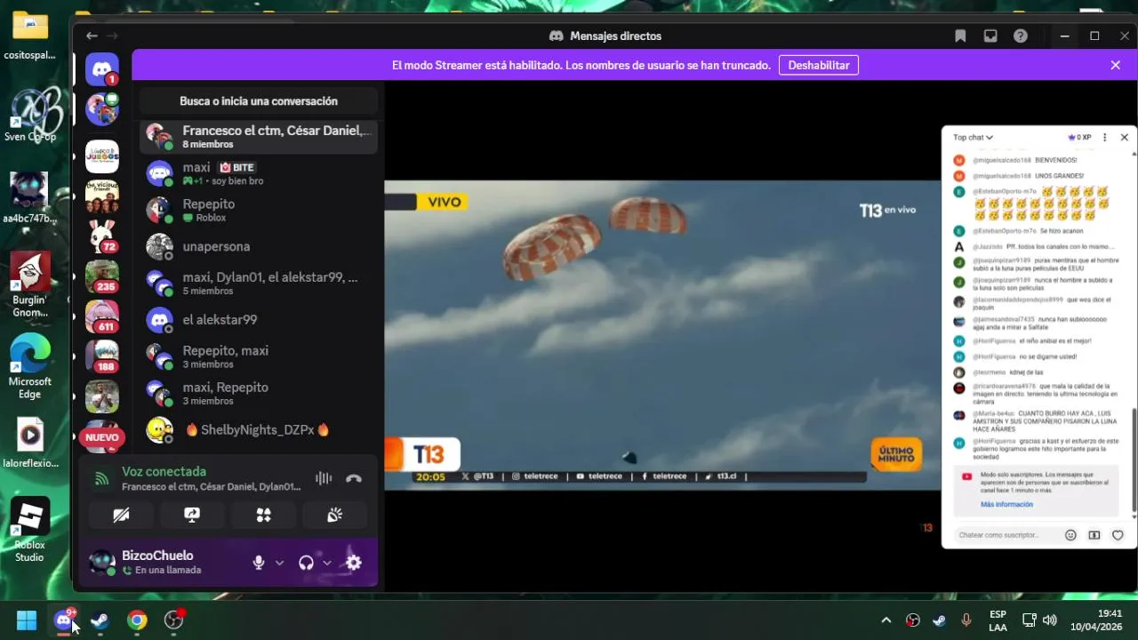Go forward with Discord's forward arrow

pyautogui.click(x=112, y=36)
